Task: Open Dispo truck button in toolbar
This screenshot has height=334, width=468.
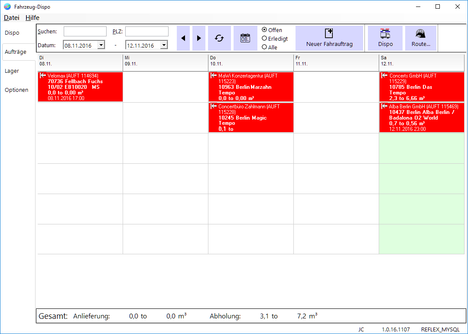Action: pos(385,38)
